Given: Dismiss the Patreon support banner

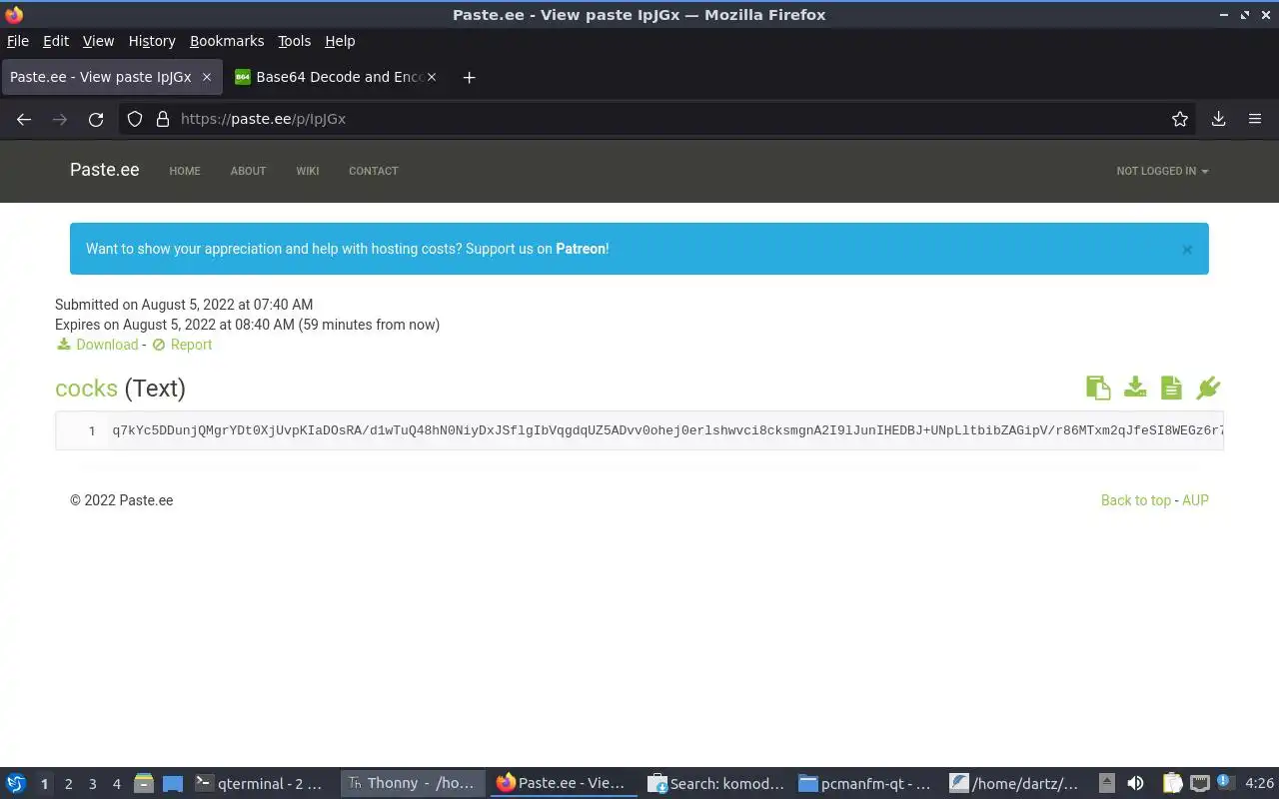Looking at the screenshot, I should (x=1187, y=250).
